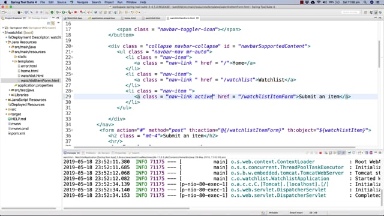
Task: Click the Open Perspective icon at top right
Action: 365,12
